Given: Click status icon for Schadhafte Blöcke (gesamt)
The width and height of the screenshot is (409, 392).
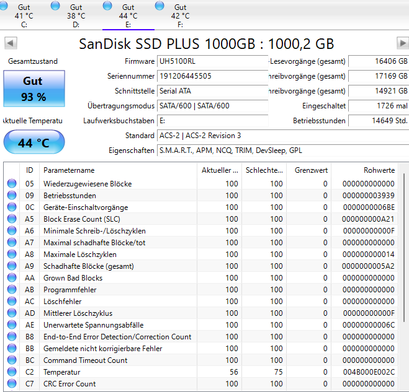Looking at the screenshot, I should pos(12,266).
